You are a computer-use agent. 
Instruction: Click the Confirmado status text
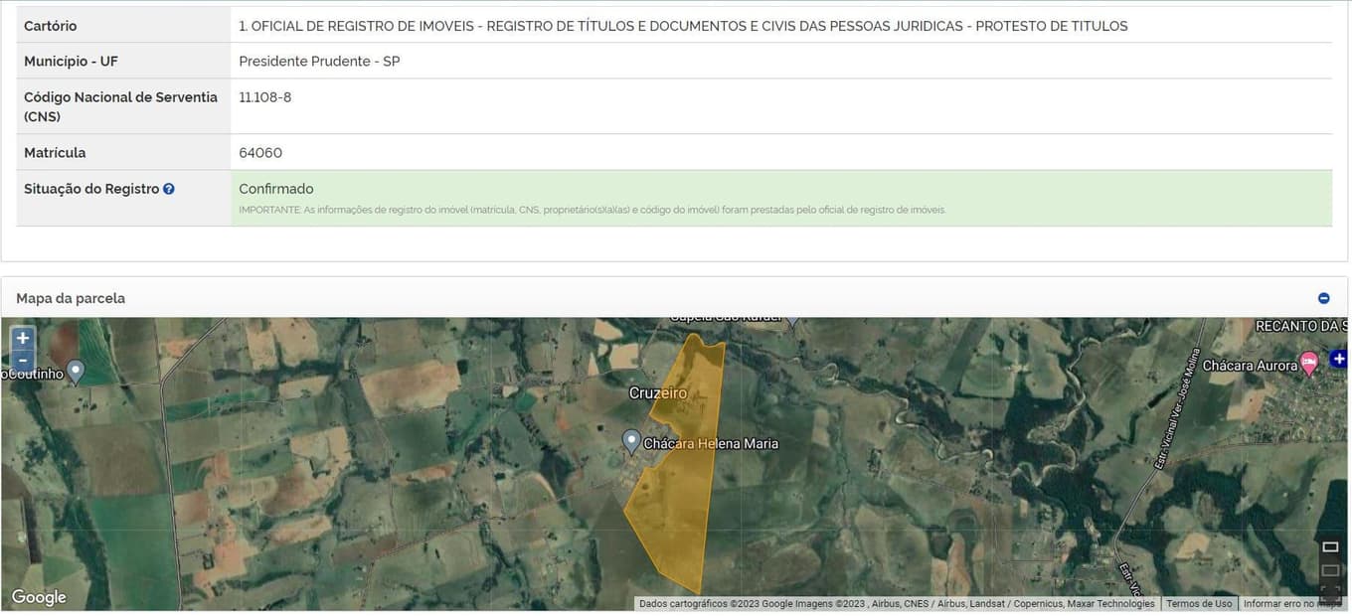tap(276, 189)
